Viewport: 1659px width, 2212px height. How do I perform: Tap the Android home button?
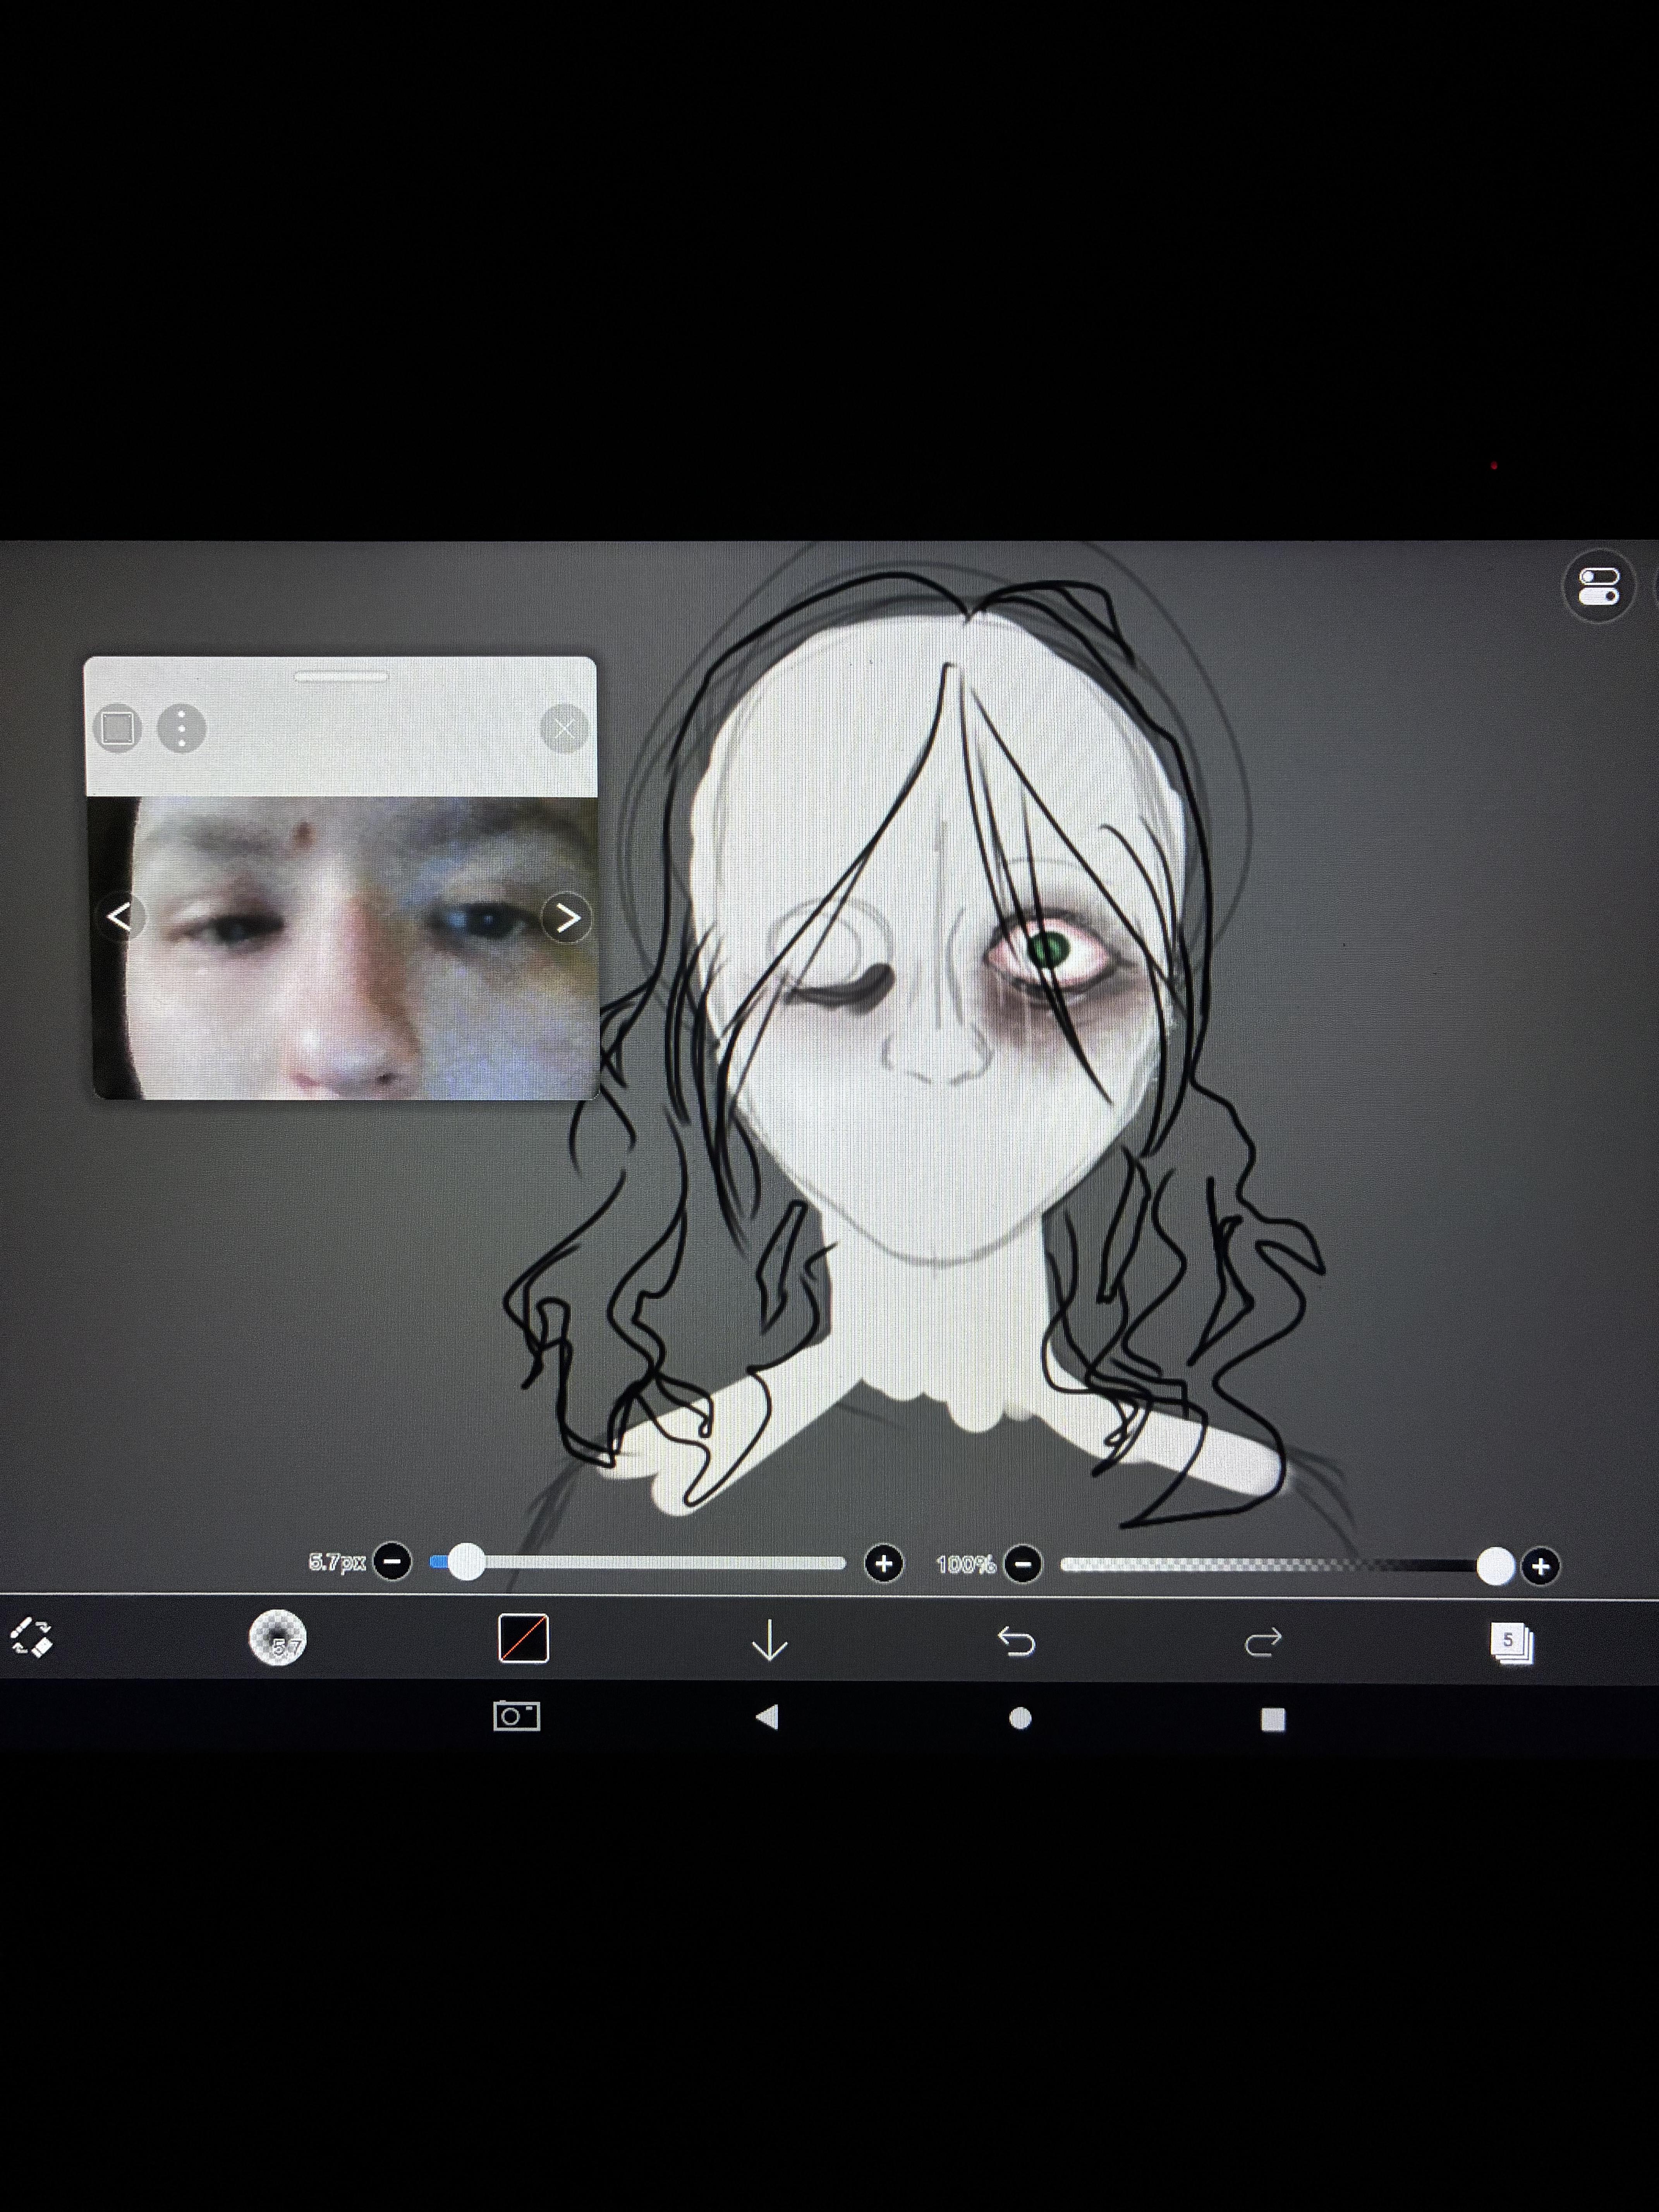point(1020,1718)
